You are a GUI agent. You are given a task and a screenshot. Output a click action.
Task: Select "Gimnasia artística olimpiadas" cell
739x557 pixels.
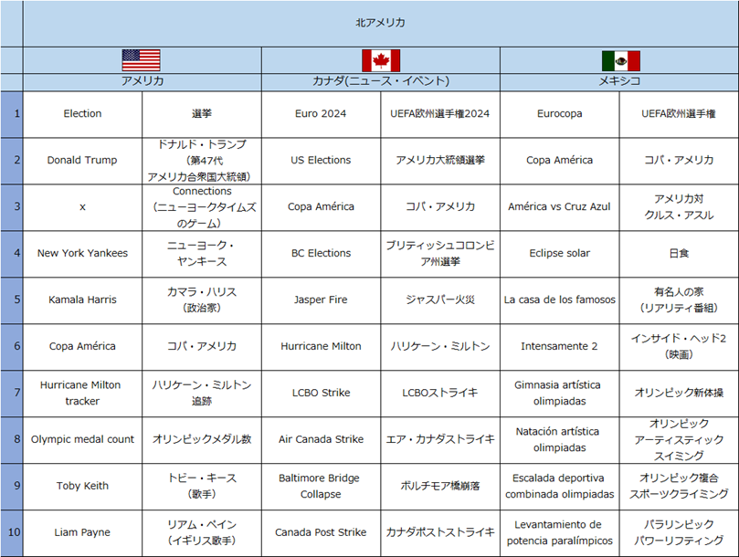[x=559, y=393]
